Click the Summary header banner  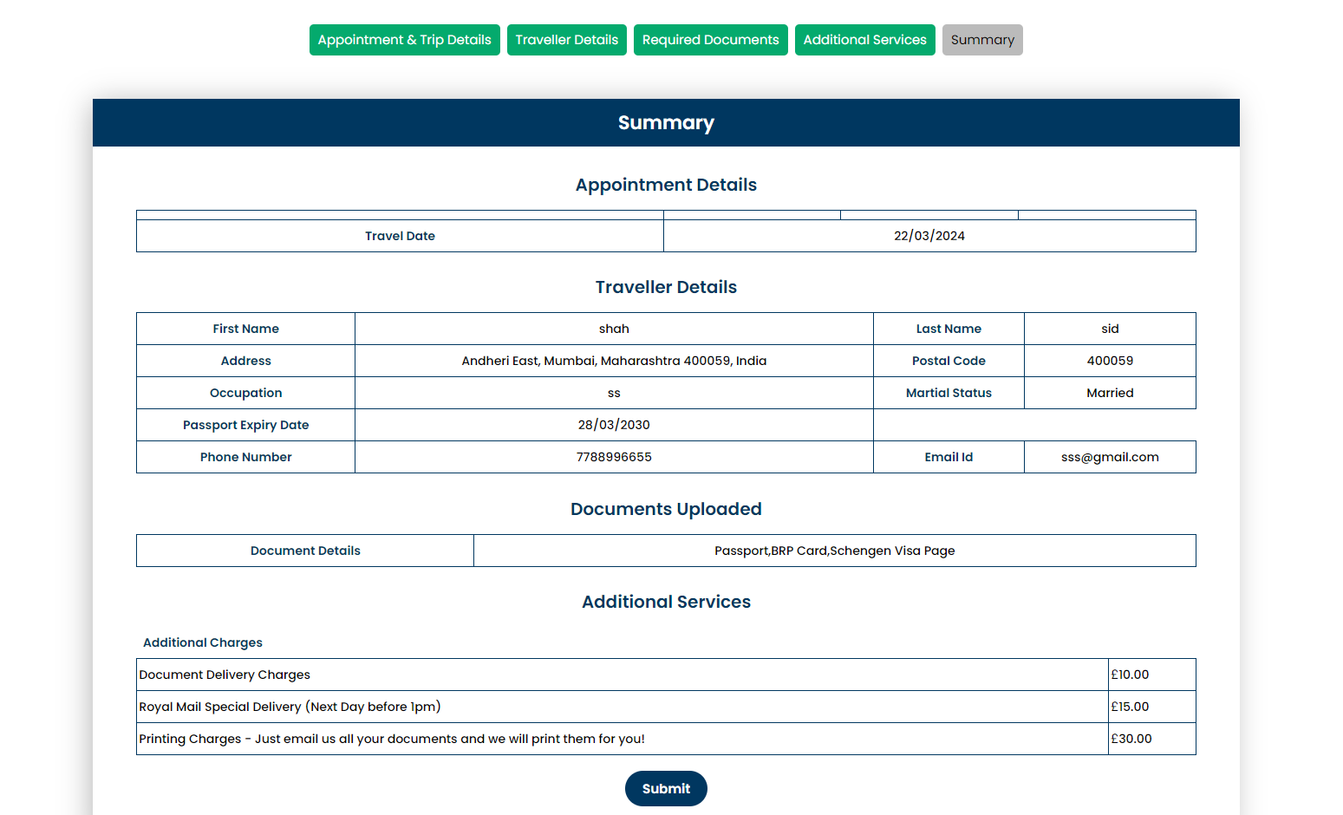(666, 123)
